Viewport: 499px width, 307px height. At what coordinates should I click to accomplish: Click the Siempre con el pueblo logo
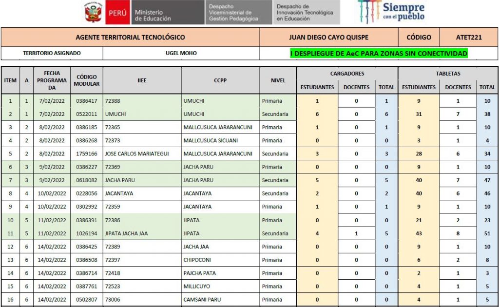pyautogui.click(x=391, y=12)
